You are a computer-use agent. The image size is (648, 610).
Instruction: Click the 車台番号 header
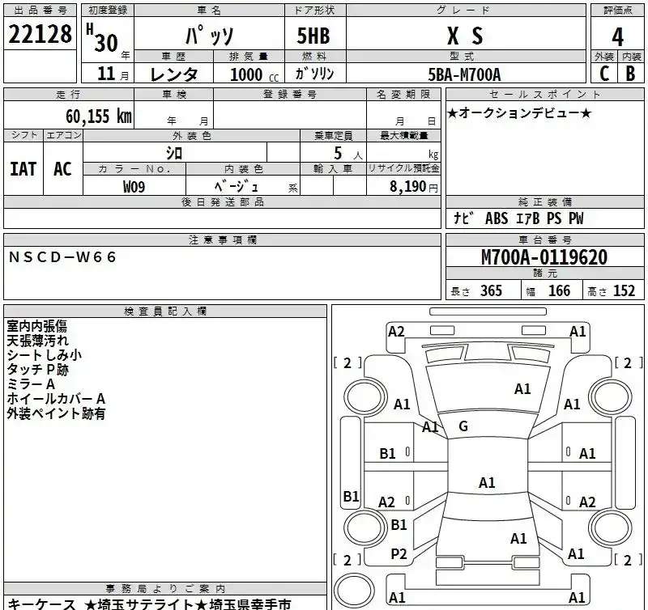(544, 239)
